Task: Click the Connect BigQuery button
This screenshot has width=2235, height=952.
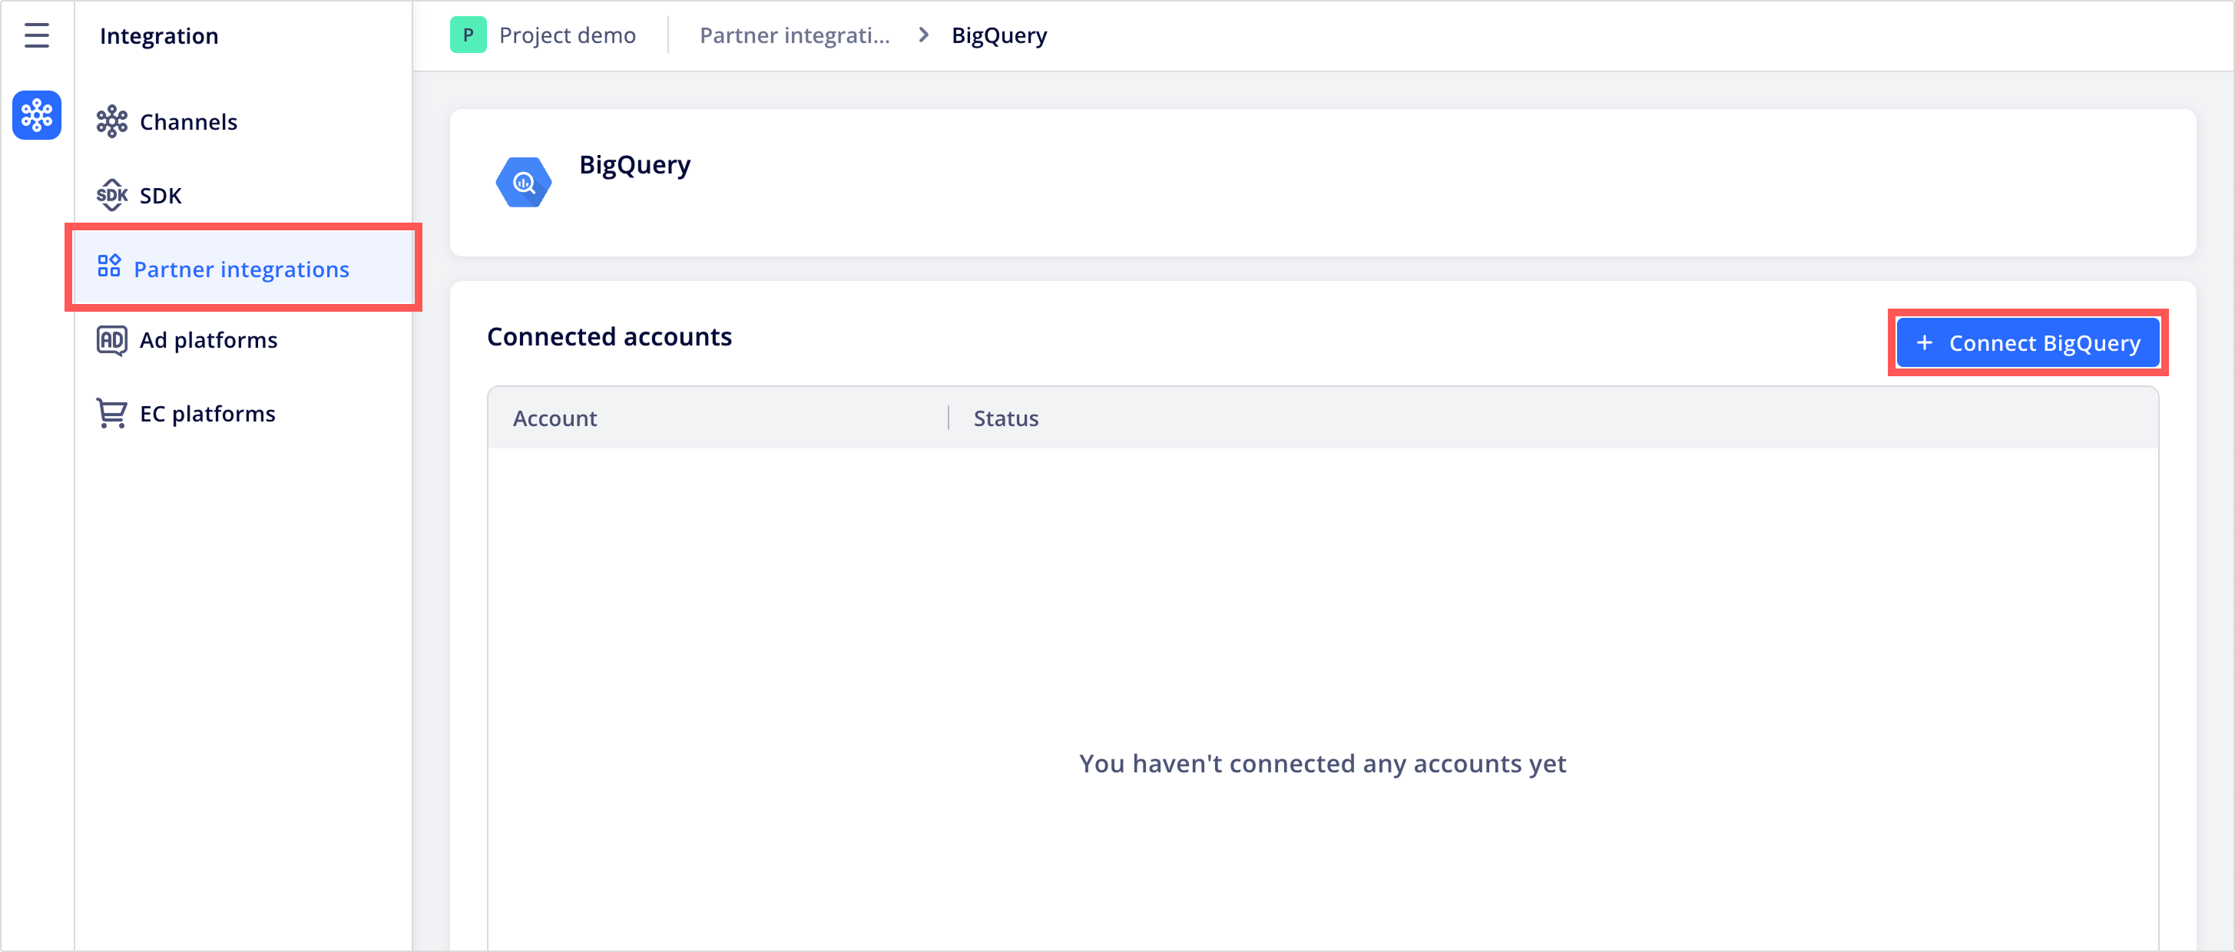Action: tap(2027, 343)
